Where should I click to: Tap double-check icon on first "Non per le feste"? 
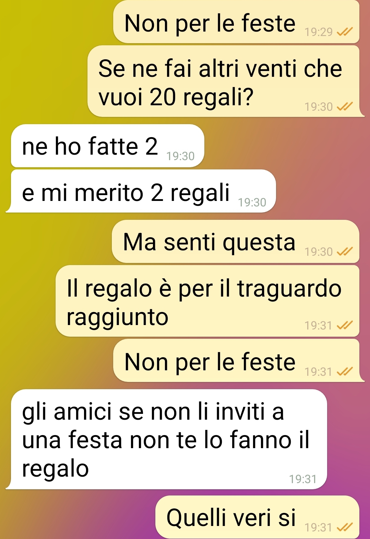pos(345,32)
